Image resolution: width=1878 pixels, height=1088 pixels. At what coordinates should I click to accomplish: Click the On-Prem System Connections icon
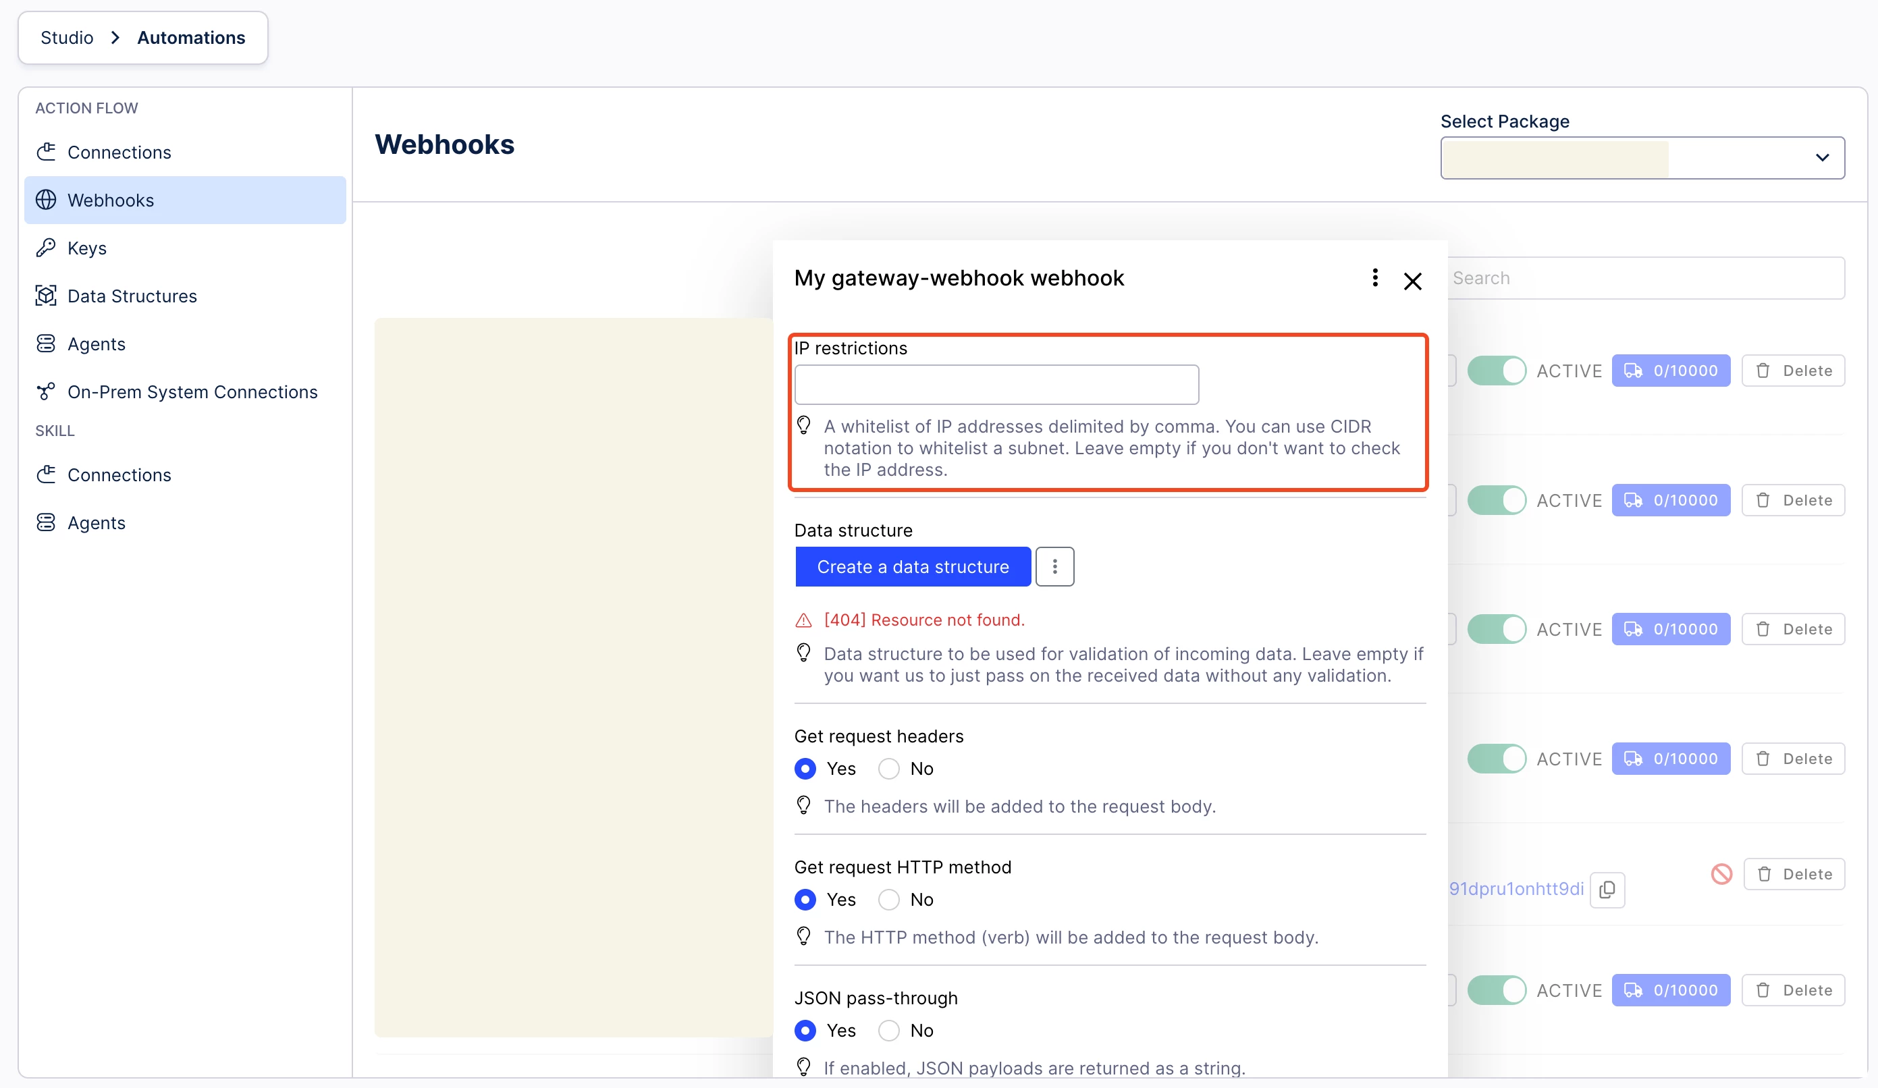(x=46, y=391)
